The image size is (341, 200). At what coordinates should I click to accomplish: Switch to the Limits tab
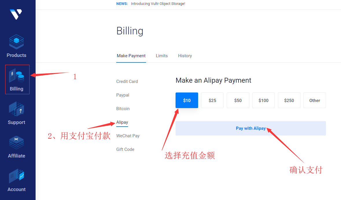tap(162, 56)
